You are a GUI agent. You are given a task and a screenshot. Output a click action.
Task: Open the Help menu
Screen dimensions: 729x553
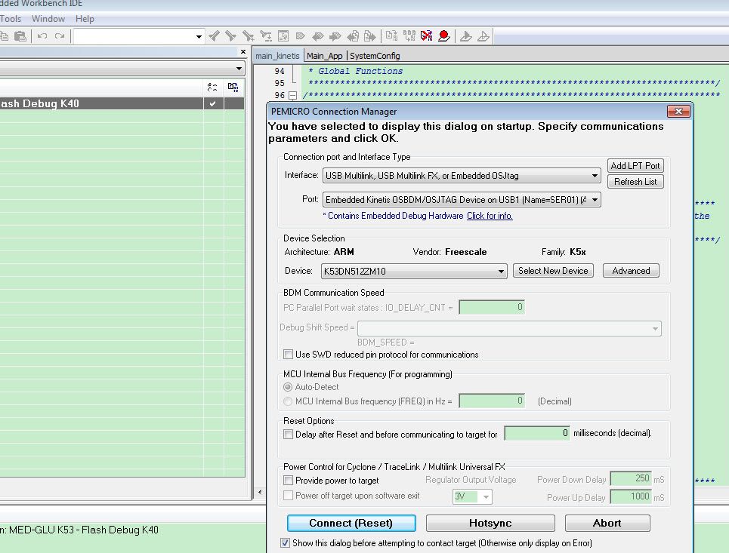click(85, 19)
